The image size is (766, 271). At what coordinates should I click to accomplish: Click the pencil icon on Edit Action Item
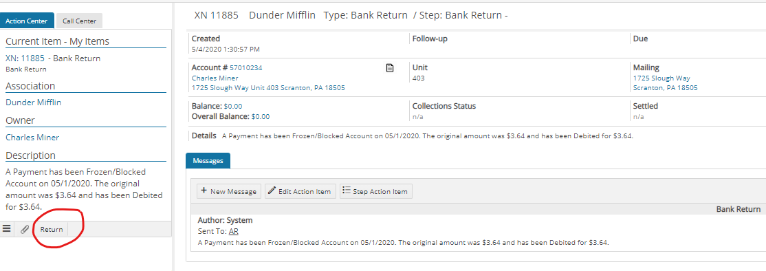[272, 191]
